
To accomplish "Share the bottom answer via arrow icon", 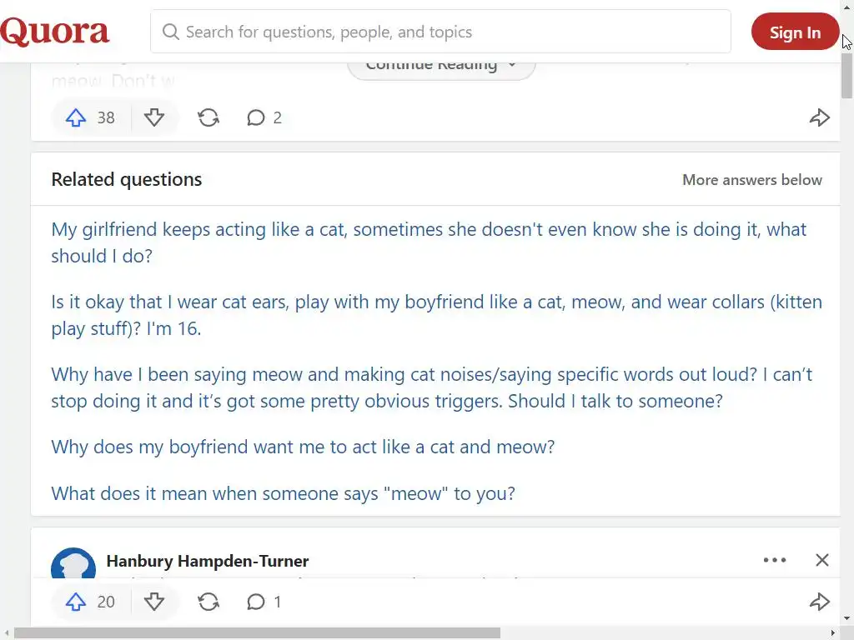I will [x=820, y=602].
